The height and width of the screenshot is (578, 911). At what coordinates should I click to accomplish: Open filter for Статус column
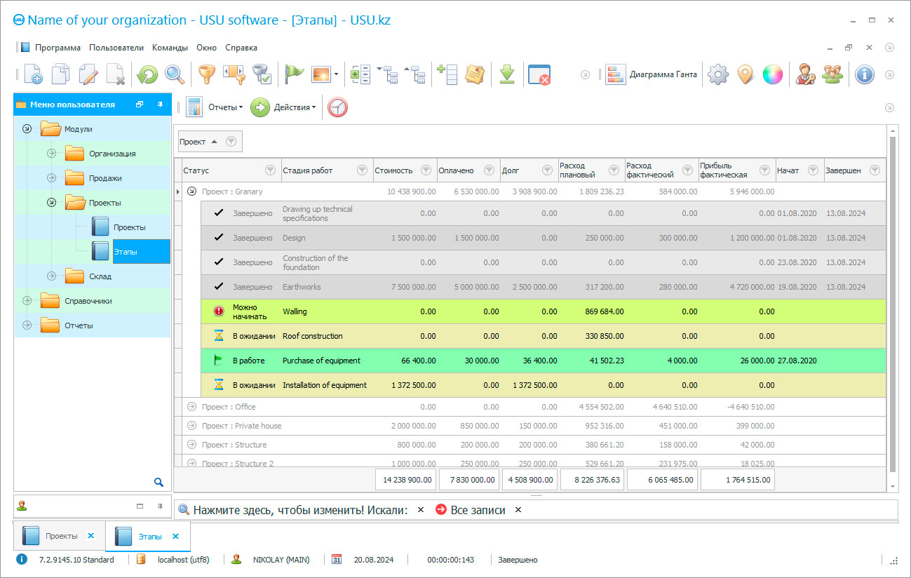click(x=270, y=170)
